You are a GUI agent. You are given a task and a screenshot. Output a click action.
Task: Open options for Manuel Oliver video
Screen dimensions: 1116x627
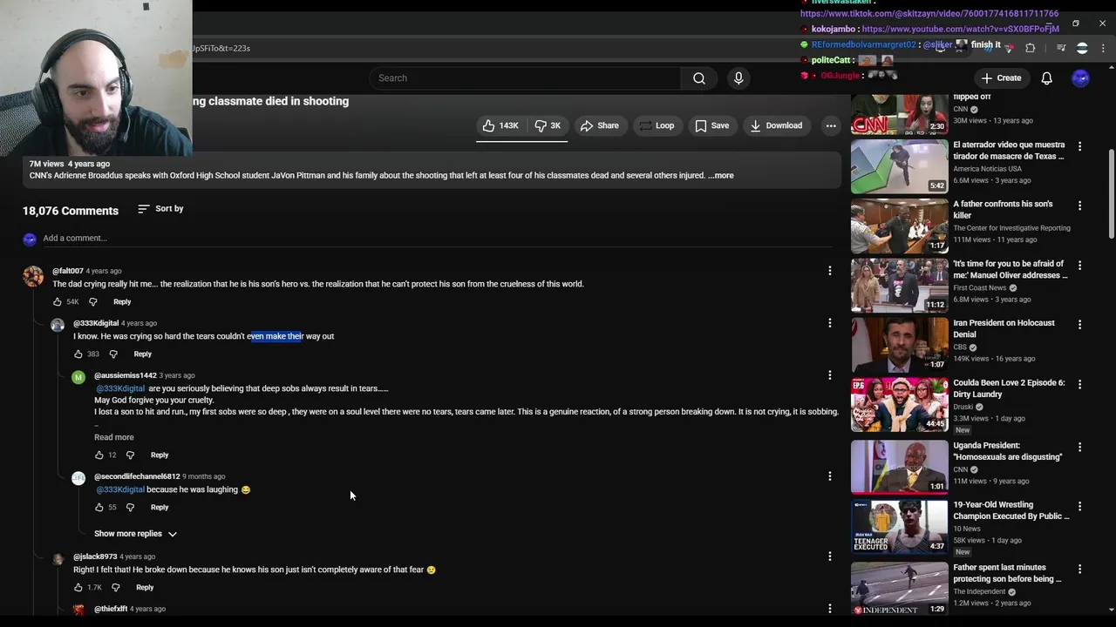coord(1079,265)
